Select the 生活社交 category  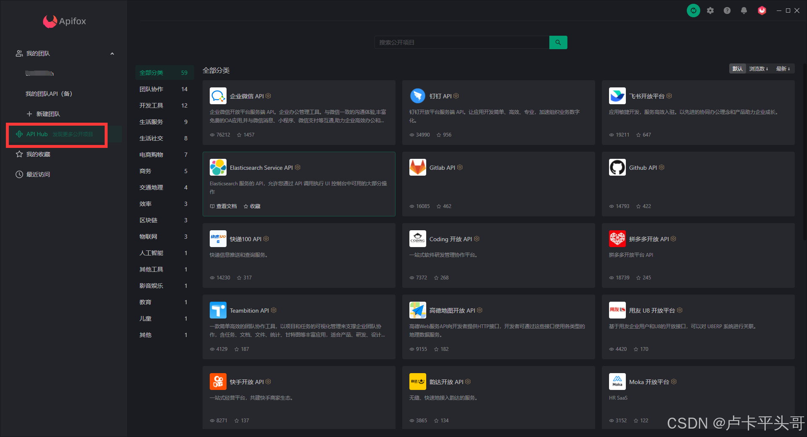click(x=164, y=138)
